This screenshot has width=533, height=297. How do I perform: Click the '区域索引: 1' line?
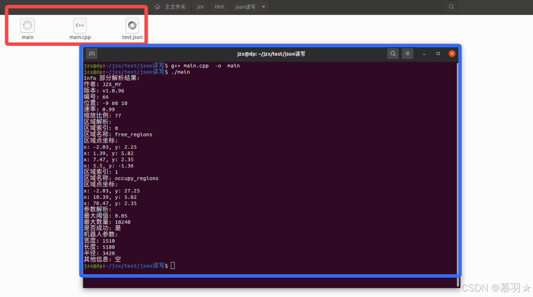[101, 172]
